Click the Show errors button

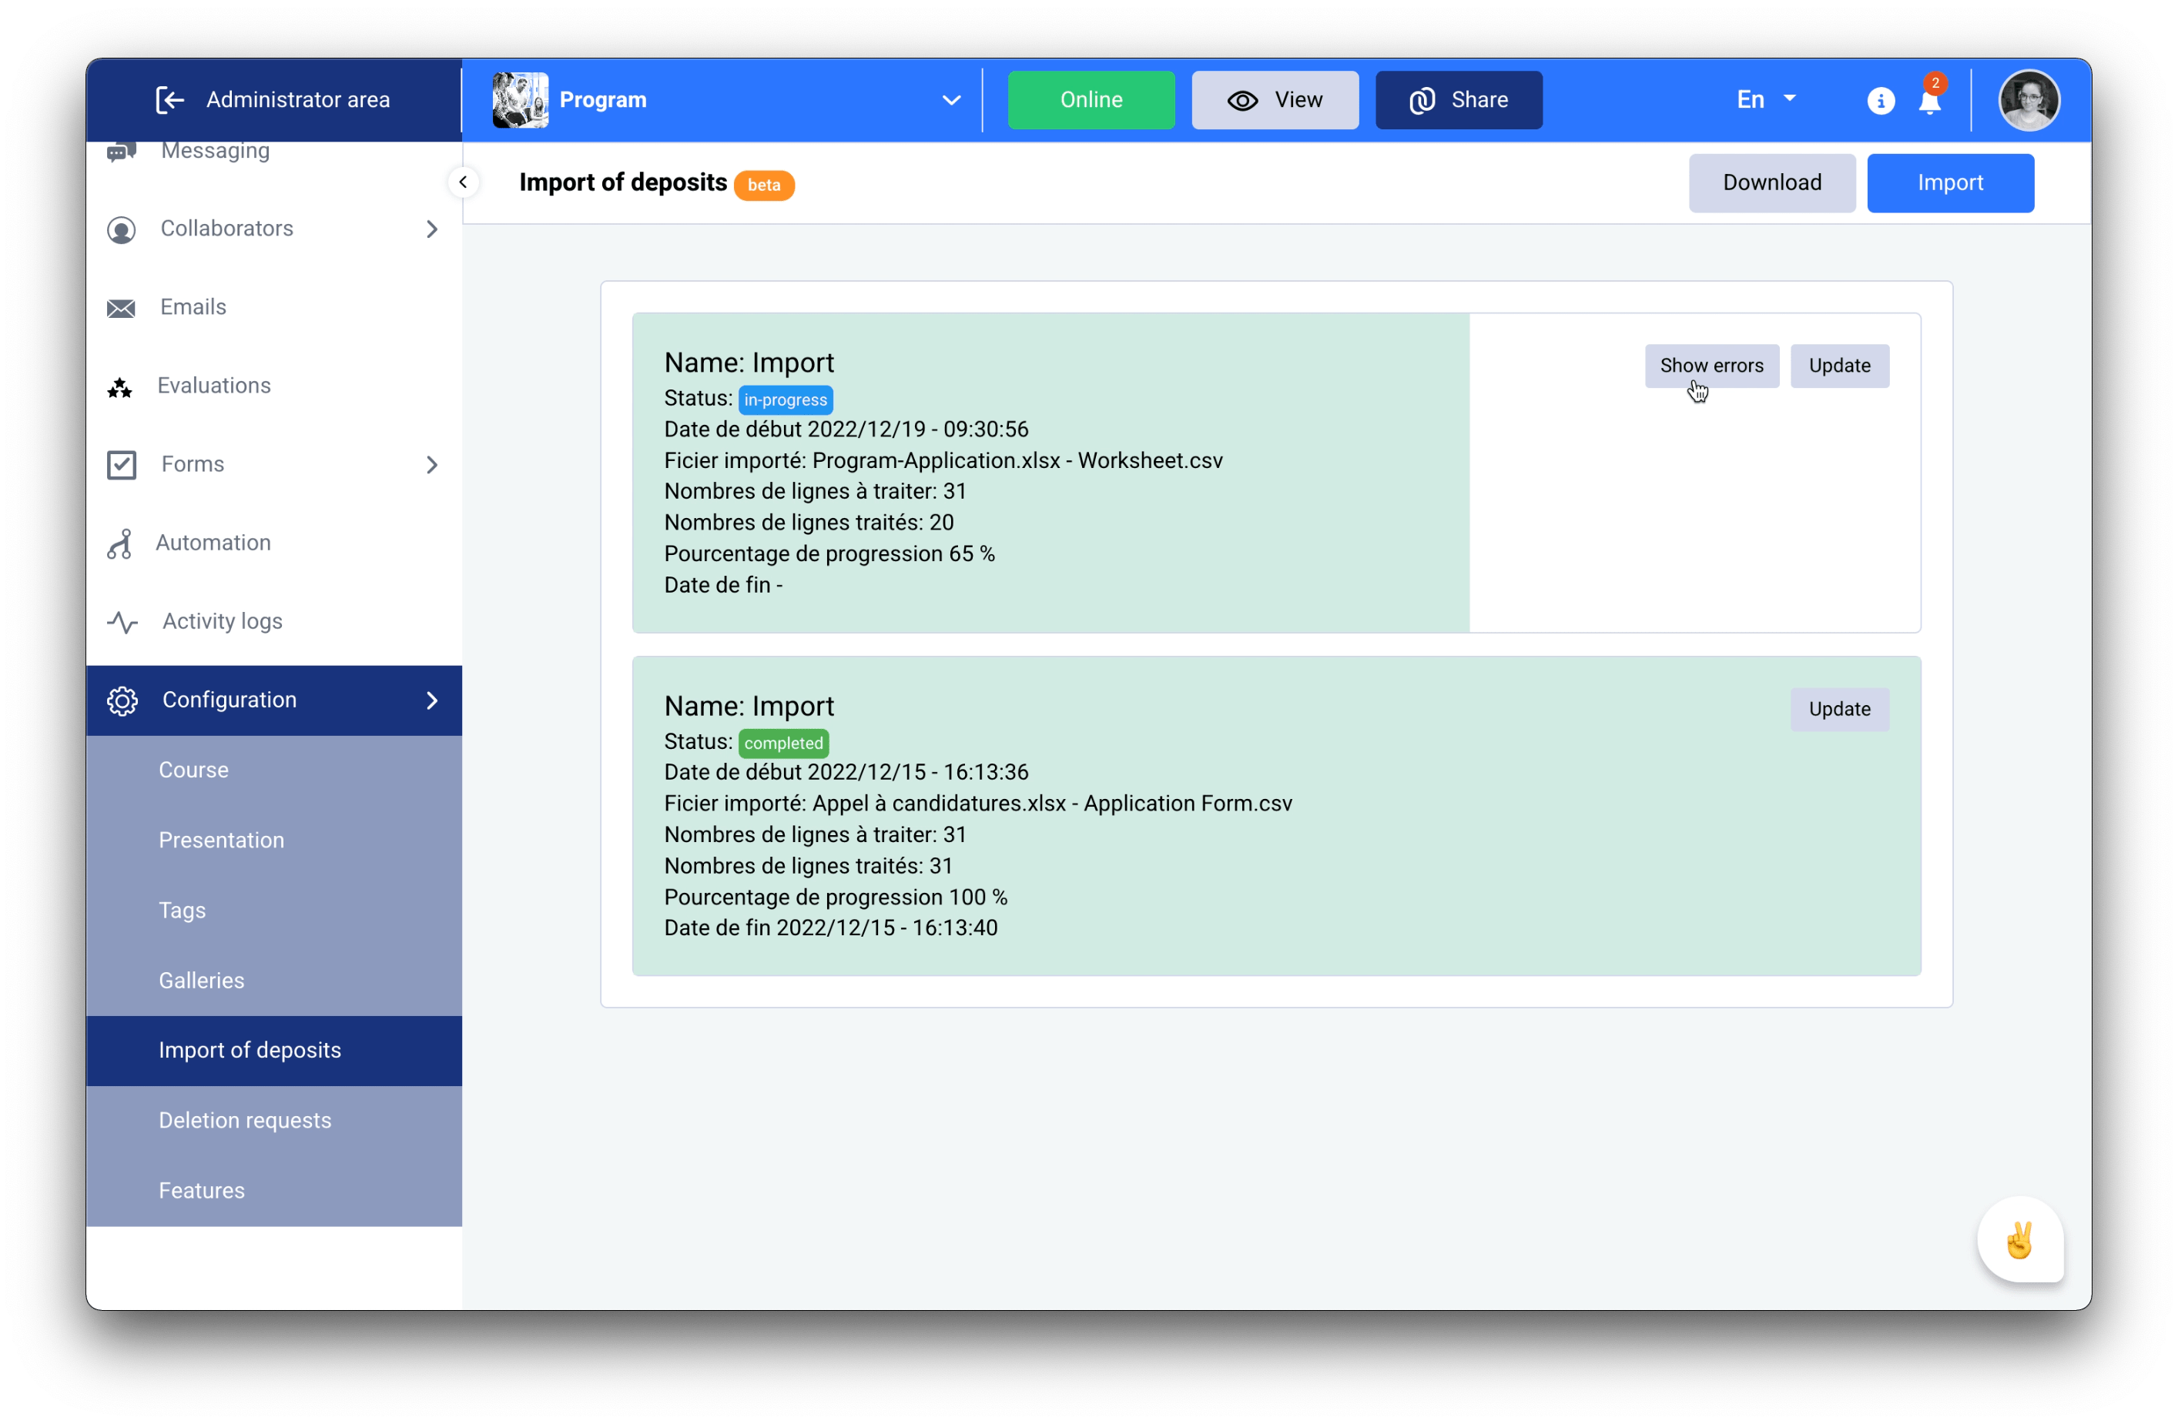1711,366
